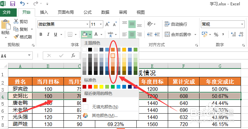Viewport: 248px width, 129px height.
Task: Select the recently used dark red color
Action: click(85, 100)
